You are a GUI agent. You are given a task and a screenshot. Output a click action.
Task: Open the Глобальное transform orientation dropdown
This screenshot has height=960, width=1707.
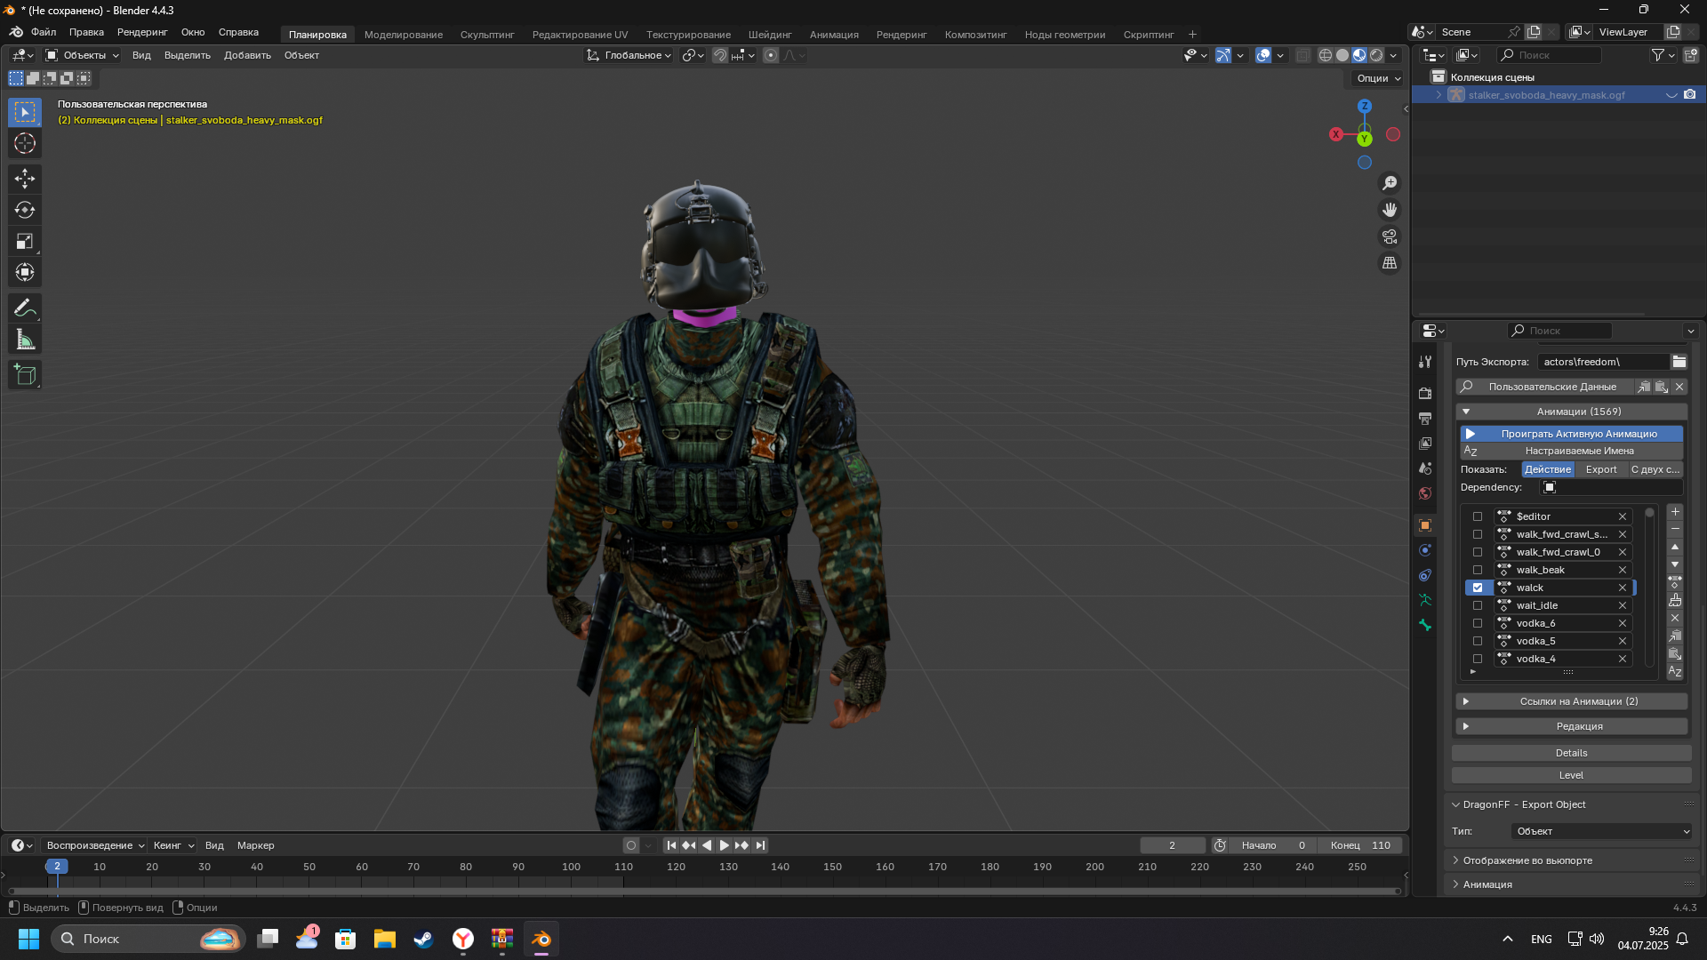tap(628, 55)
